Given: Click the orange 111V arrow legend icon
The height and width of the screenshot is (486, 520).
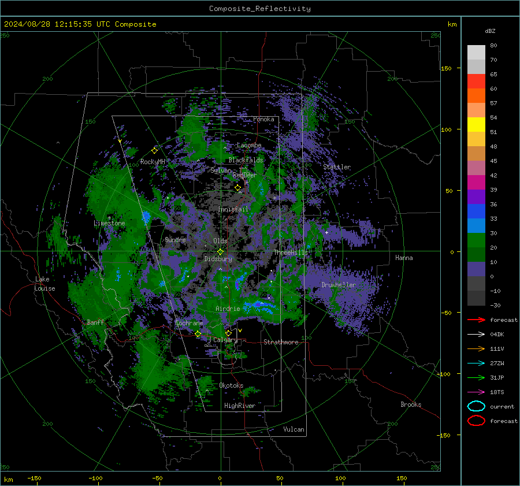Looking at the screenshot, I should click(476, 348).
